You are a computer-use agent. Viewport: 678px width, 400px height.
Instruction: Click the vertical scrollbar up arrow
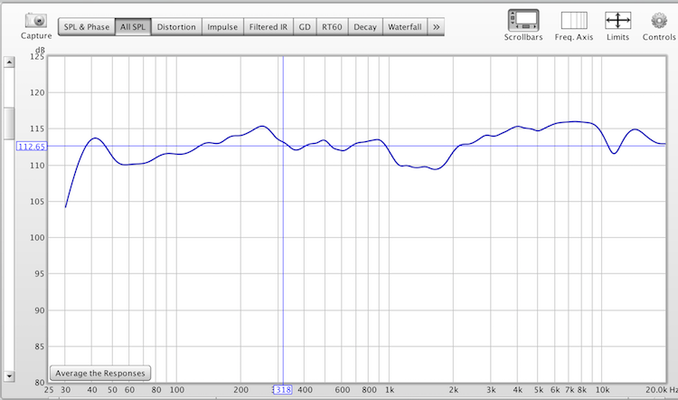point(9,62)
